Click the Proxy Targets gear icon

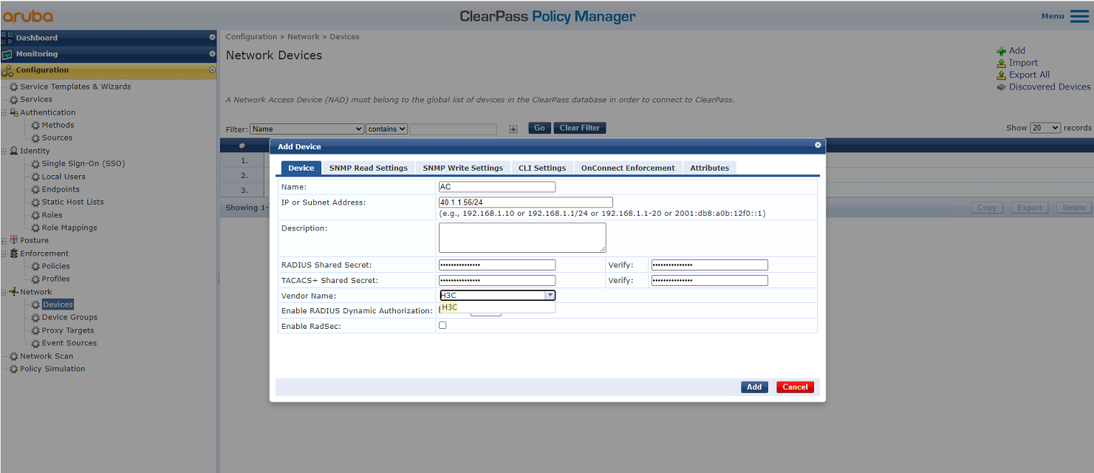(35, 330)
